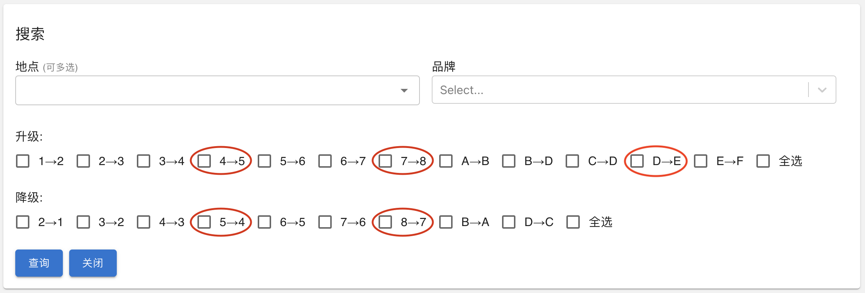Tick the 7→8 upgrade checkbox
The image size is (865, 293).
385,161
